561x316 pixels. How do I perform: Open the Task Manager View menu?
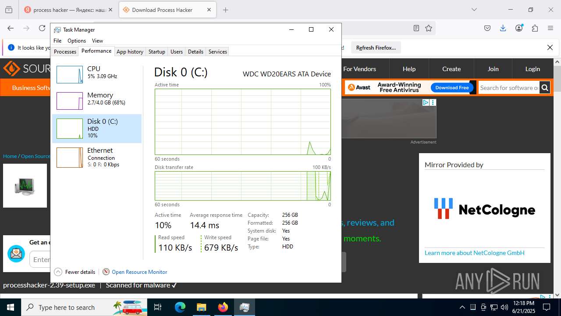tap(97, 41)
